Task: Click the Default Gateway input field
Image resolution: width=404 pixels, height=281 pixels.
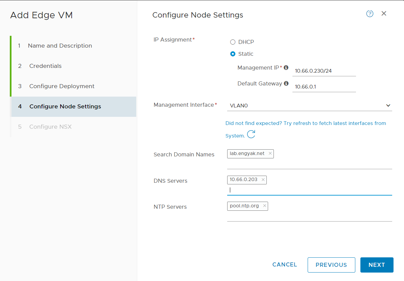Action: coord(324,87)
